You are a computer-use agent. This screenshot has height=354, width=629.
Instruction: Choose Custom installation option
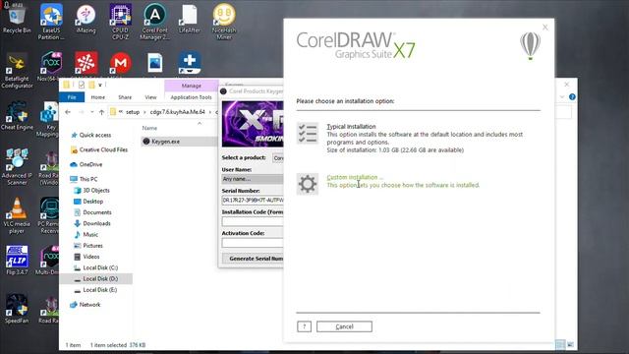[x=355, y=177]
